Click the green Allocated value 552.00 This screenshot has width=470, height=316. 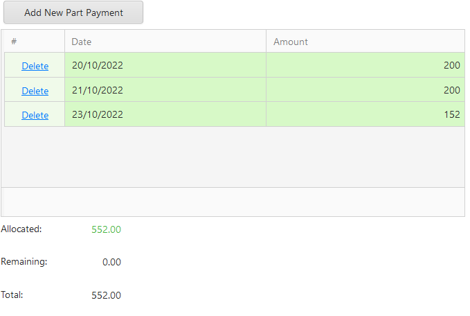[x=106, y=229]
